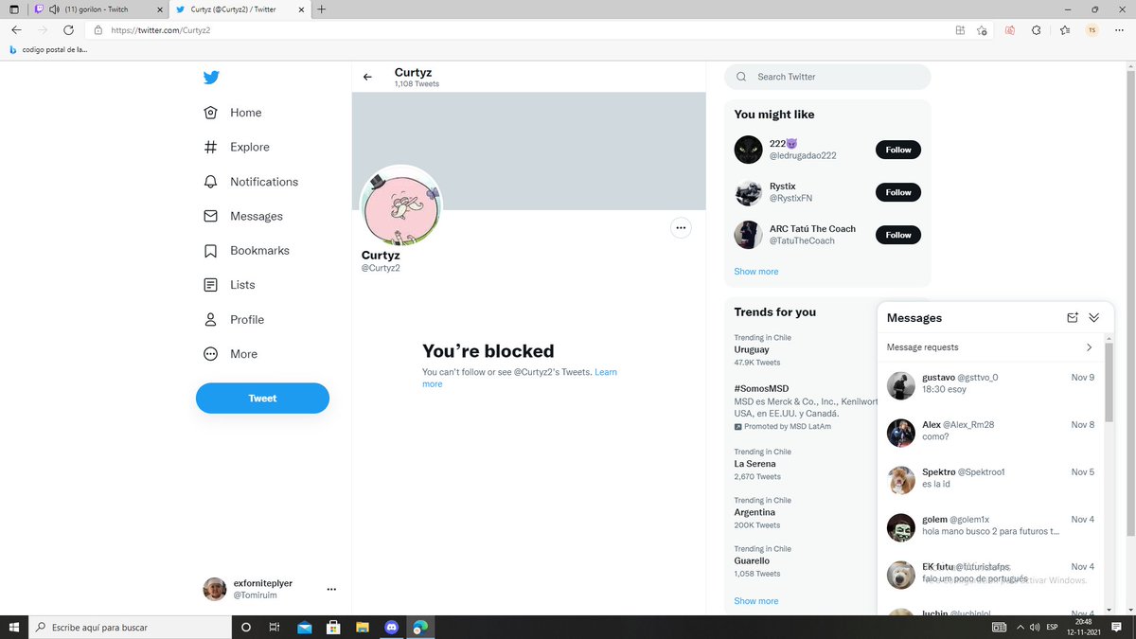Image resolution: width=1136 pixels, height=639 pixels.
Task: Show hidden system tray icons
Action: (1020, 627)
